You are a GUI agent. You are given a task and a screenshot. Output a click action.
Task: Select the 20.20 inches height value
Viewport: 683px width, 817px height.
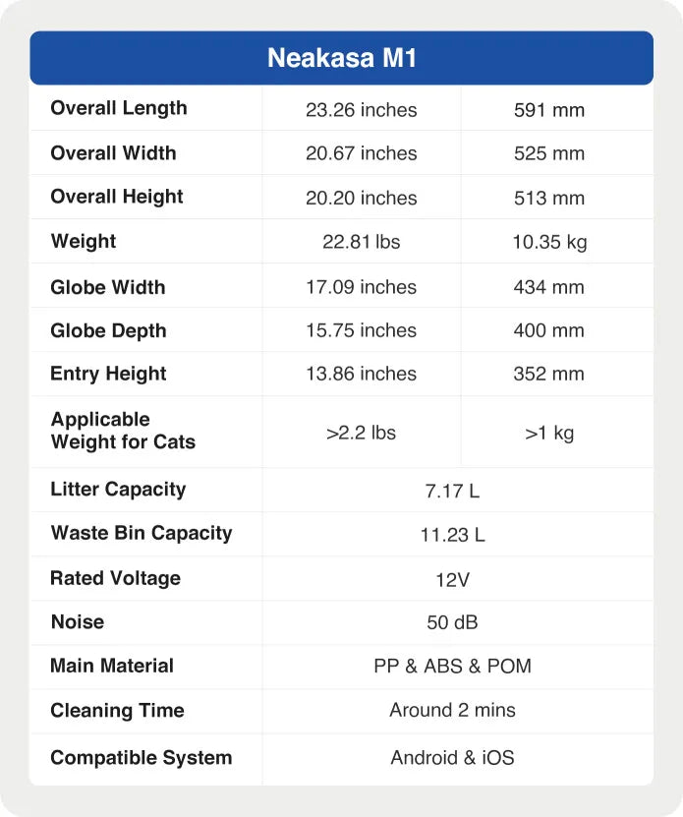pos(361,198)
